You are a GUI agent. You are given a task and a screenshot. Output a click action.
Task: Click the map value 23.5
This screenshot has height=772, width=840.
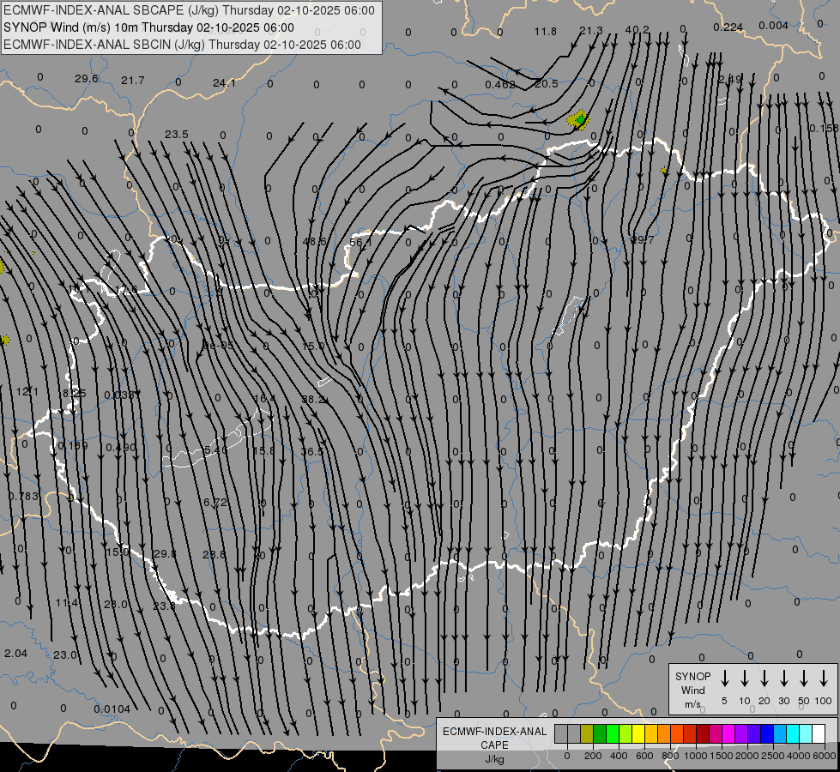(x=176, y=134)
